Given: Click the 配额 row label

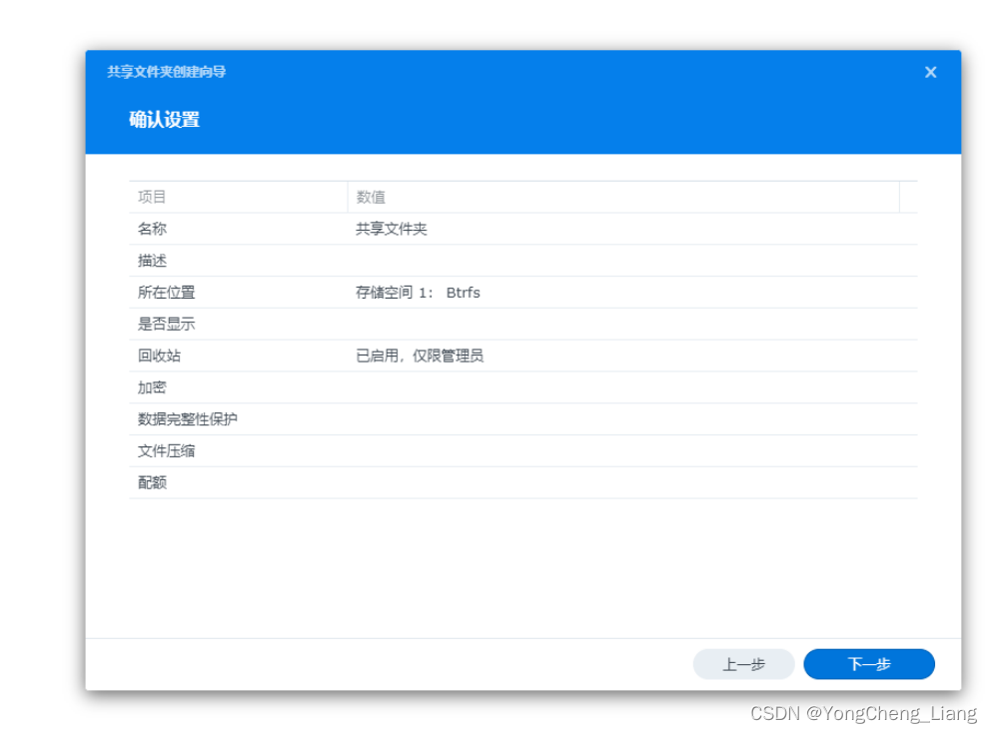Looking at the screenshot, I should coord(152,482).
